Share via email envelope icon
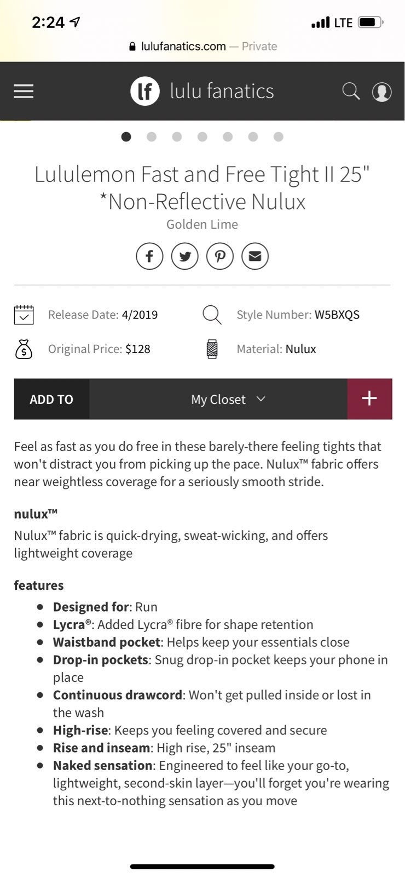405x877 pixels. 255,256
